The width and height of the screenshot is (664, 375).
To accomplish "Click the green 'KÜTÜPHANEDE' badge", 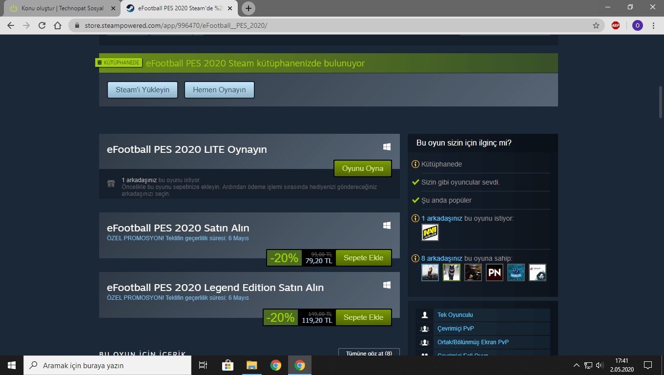I will (119, 62).
